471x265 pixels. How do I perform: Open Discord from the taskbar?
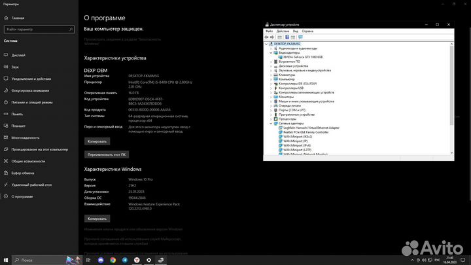click(x=101, y=260)
